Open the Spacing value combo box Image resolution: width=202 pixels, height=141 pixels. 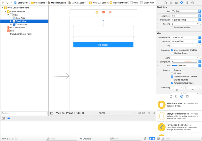click(185, 24)
